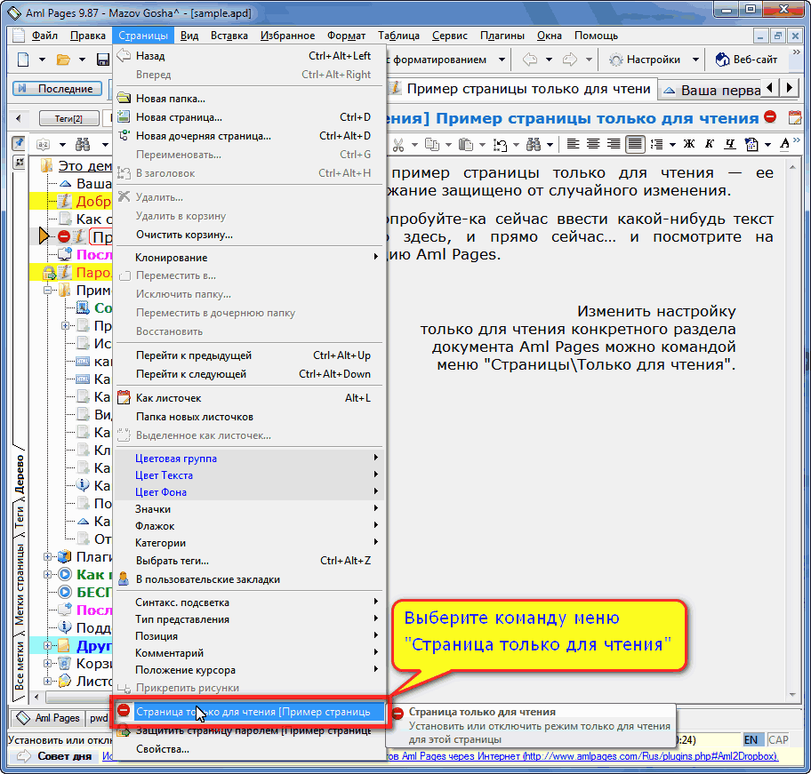Click the sticky note icon in page header

tap(795, 118)
